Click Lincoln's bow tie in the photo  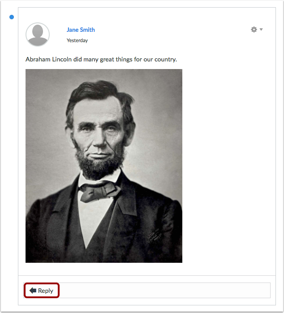[99, 191]
